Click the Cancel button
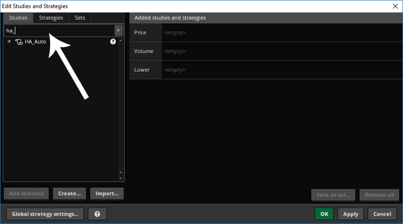This screenshot has height=224, width=403. tap(382, 214)
